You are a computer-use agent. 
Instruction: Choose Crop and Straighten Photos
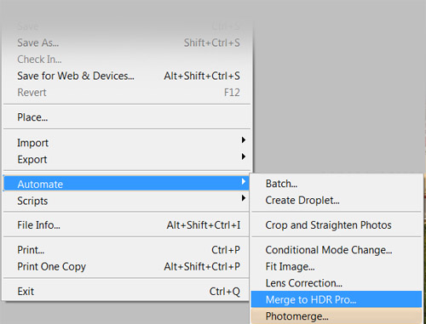[337, 225]
